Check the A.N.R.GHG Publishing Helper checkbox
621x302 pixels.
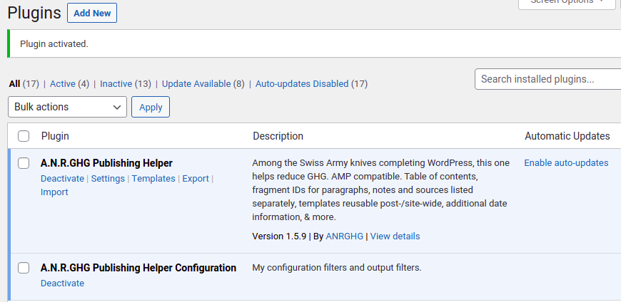pyautogui.click(x=24, y=163)
